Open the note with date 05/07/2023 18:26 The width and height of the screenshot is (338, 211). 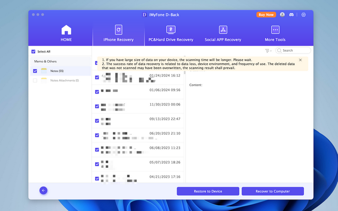tap(138, 164)
